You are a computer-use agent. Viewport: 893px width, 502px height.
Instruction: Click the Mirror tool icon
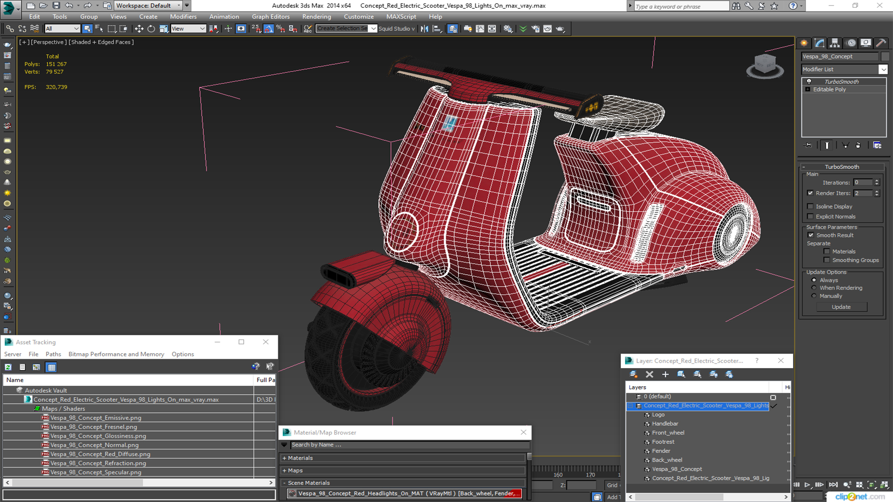tap(424, 29)
